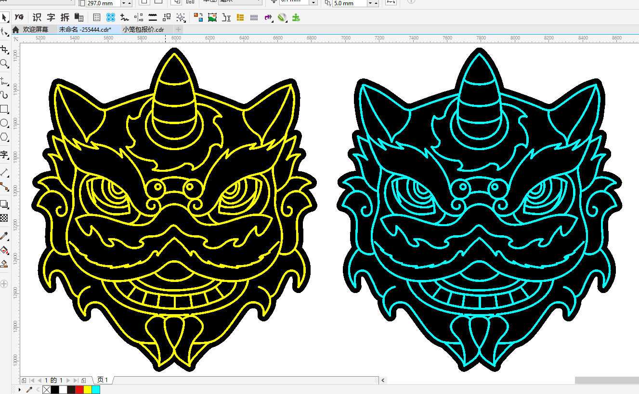639x394 pixels.
Task: Click the 识 recognize toolbar button
Action: (37, 17)
